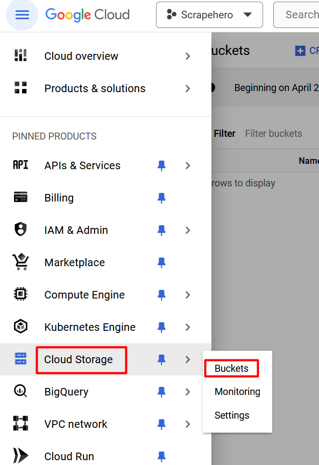Expand Cloud overview submenu chevron

point(188,56)
